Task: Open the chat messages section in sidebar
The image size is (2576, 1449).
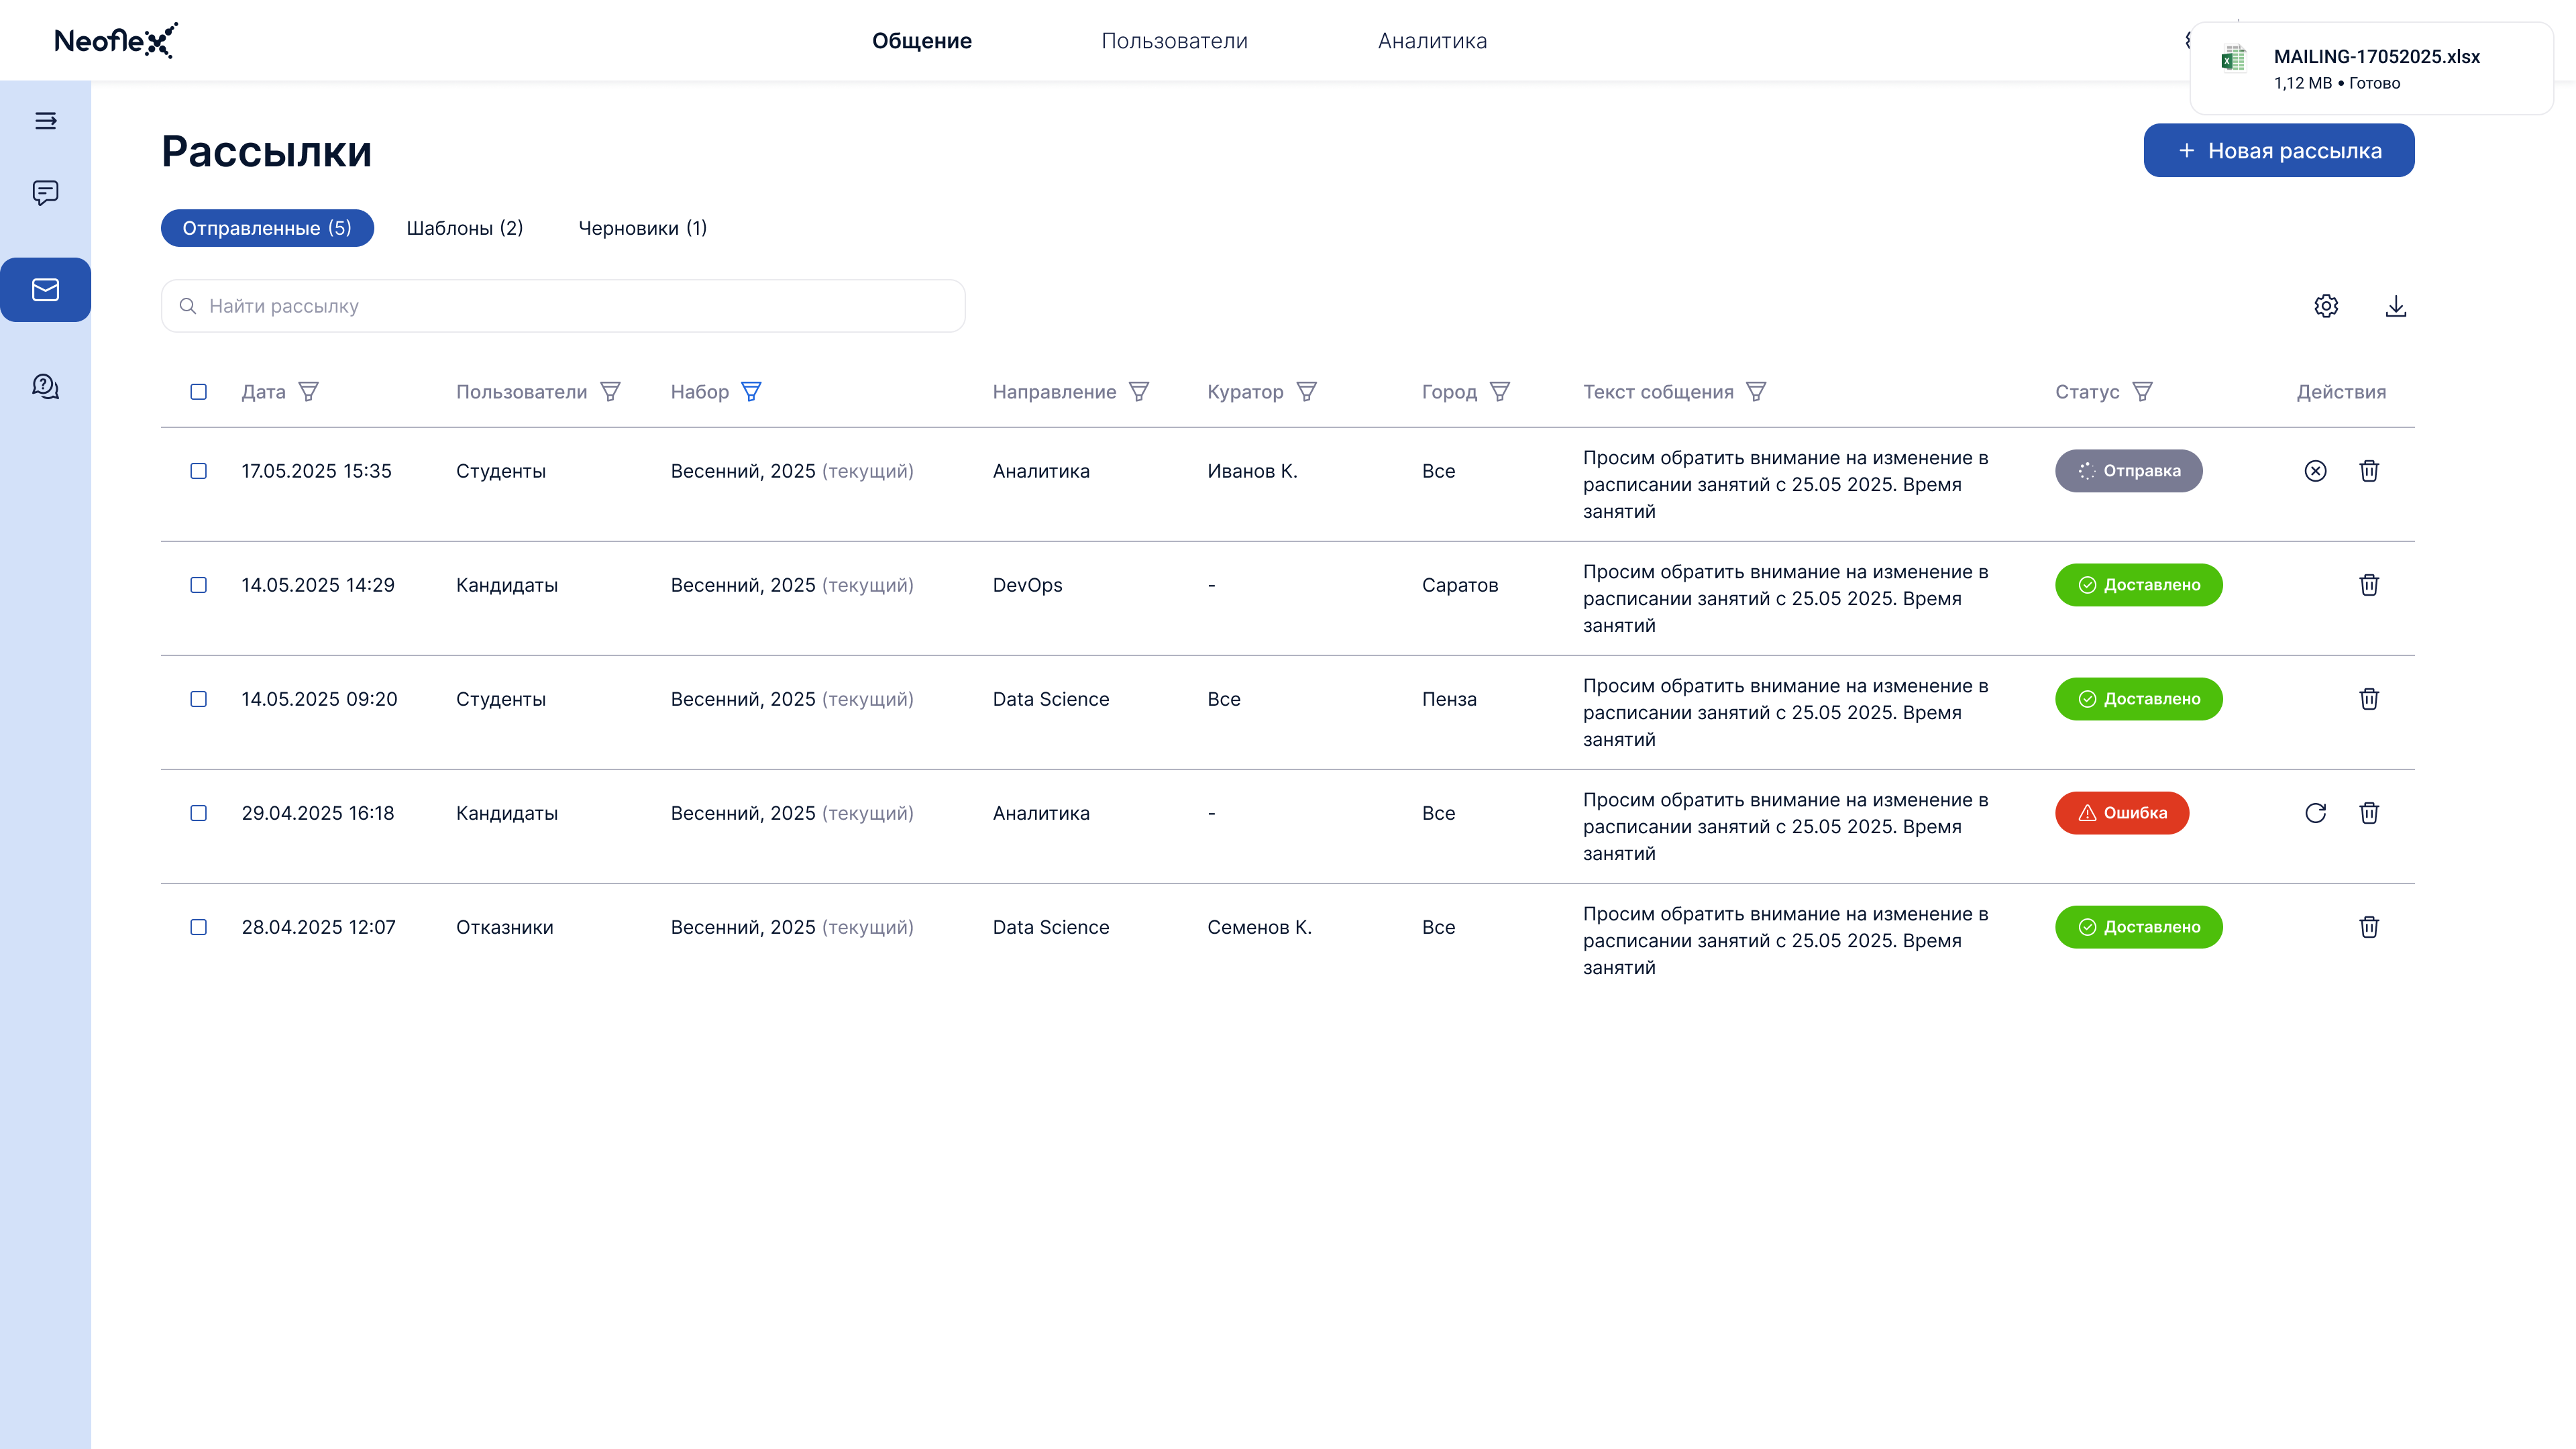Action: tap(46, 192)
